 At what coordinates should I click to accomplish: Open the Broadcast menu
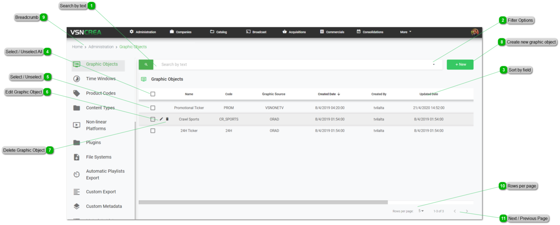(256, 32)
